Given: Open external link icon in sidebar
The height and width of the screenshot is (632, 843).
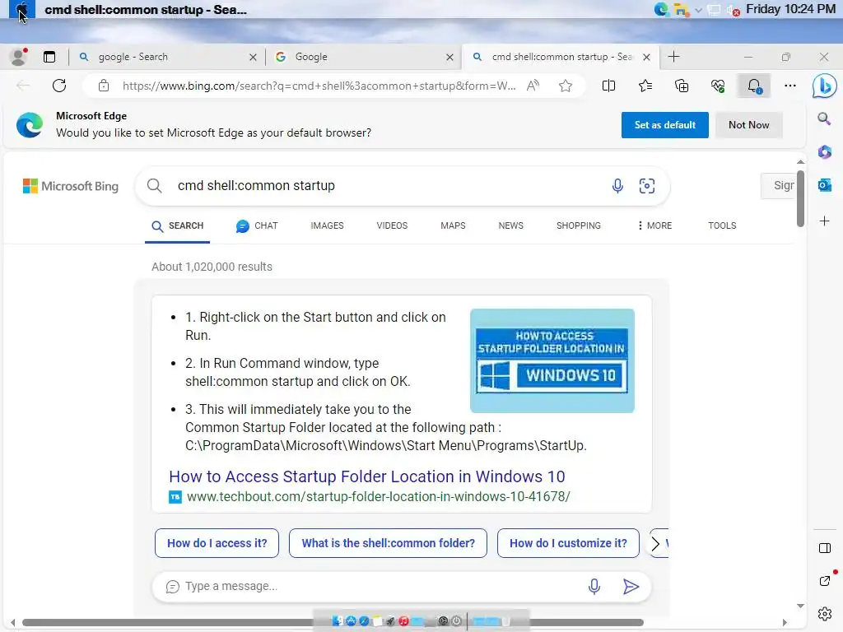Looking at the screenshot, I should tap(825, 581).
